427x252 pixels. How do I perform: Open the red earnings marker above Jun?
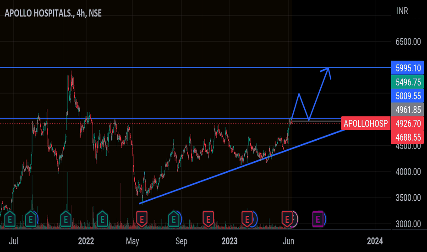[287, 219]
